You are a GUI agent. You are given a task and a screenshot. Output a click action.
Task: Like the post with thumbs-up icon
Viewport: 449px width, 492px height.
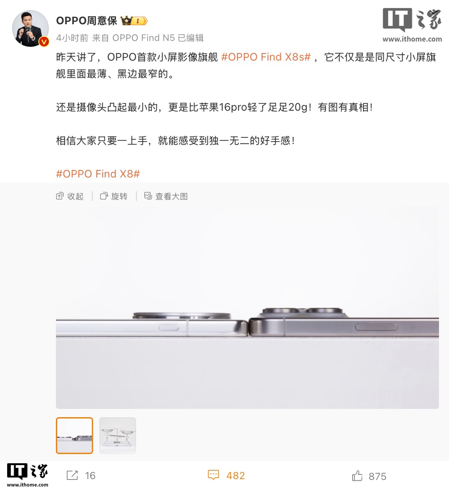pyautogui.click(x=357, y=476)
